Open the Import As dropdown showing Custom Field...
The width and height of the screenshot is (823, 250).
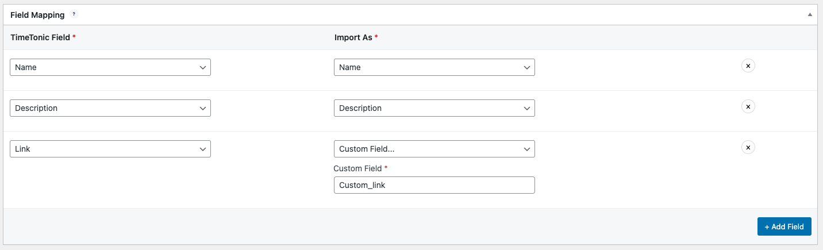pyautogui.click(x=434, y=149)
